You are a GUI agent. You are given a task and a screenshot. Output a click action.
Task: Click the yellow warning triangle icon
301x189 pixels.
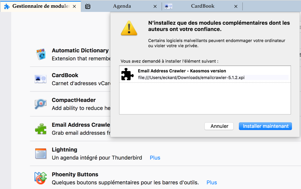129,28
